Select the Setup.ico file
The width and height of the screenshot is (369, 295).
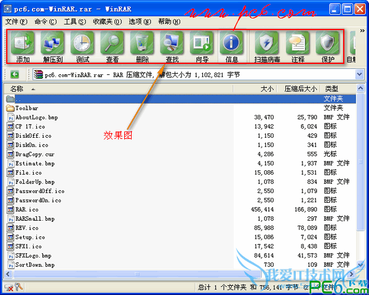click(x=30, y=237)
